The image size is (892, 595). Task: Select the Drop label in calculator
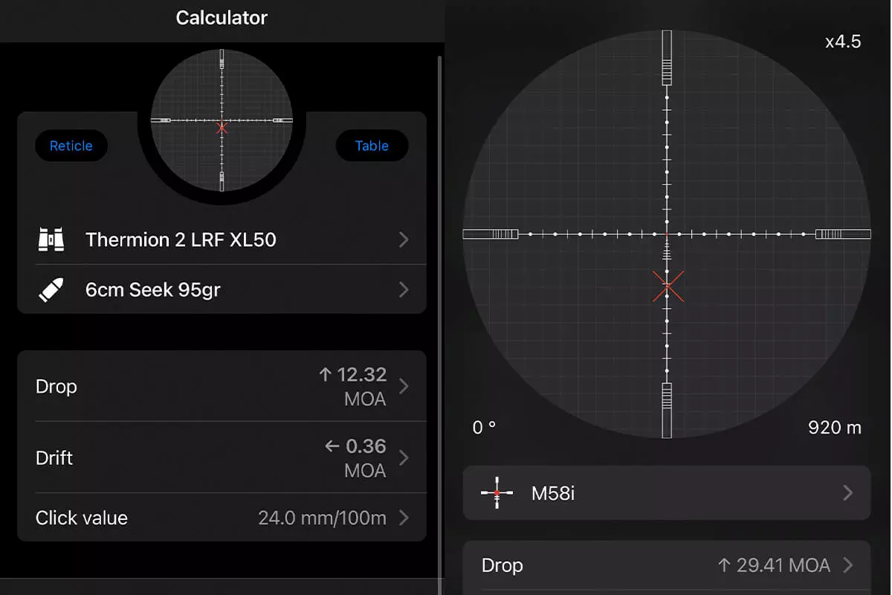click(56, 387)
